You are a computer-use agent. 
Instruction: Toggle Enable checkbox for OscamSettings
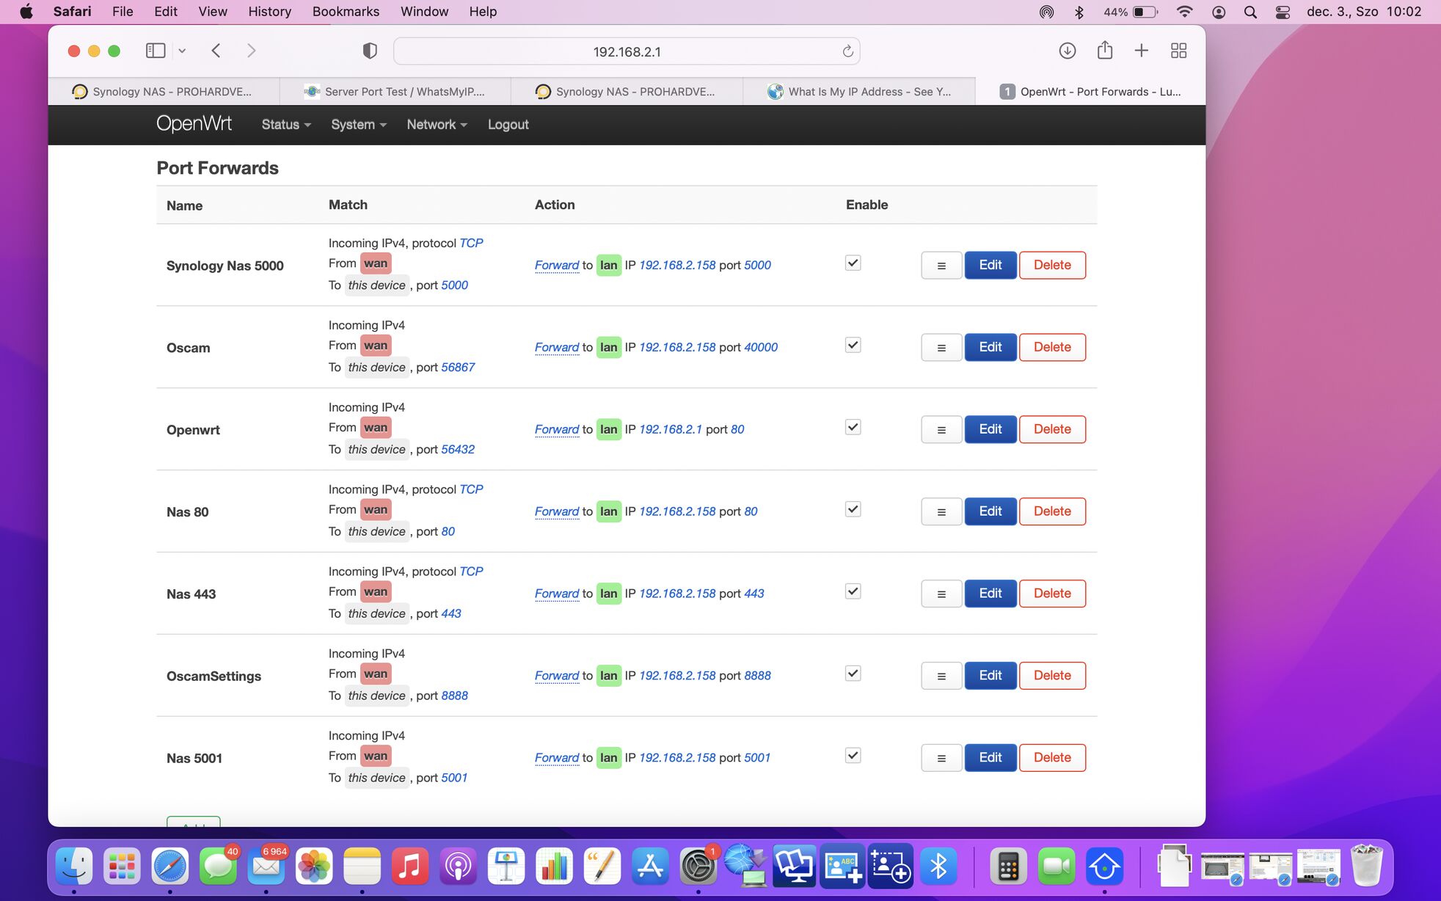[x=853, y=674]
